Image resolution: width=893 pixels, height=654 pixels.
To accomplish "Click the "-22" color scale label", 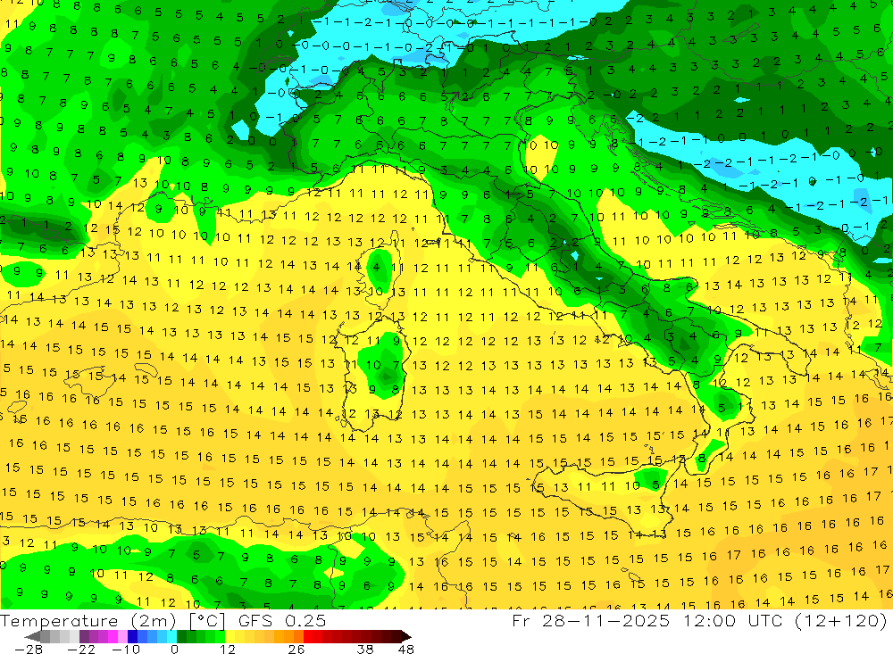I will [x=81, y=649].
